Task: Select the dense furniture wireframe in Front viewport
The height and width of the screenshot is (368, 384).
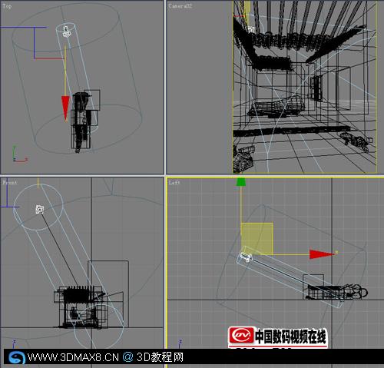Action: click(x=80, y=307)
